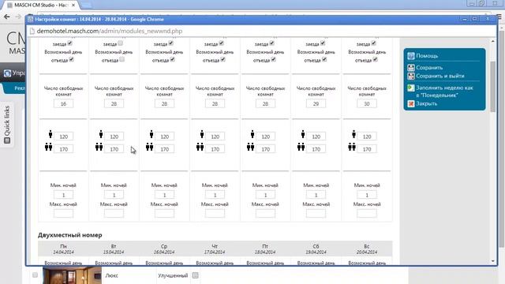
Task: Edit Sunday free rooms field showing 30
Action: pos(366,103)
